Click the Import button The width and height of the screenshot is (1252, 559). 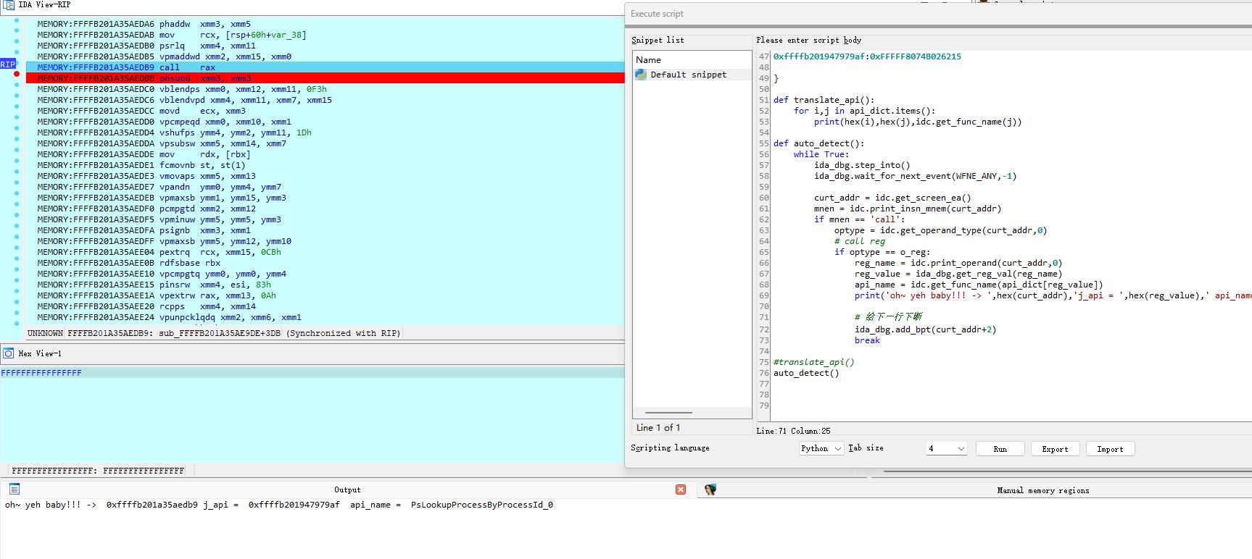coord(1110,449)
